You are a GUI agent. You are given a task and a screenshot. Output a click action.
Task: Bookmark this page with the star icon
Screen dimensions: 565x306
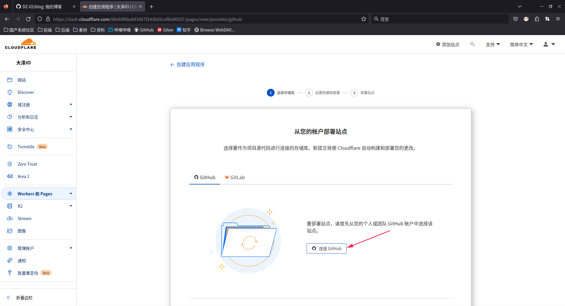pyautogui.click(x=364, y=19)
